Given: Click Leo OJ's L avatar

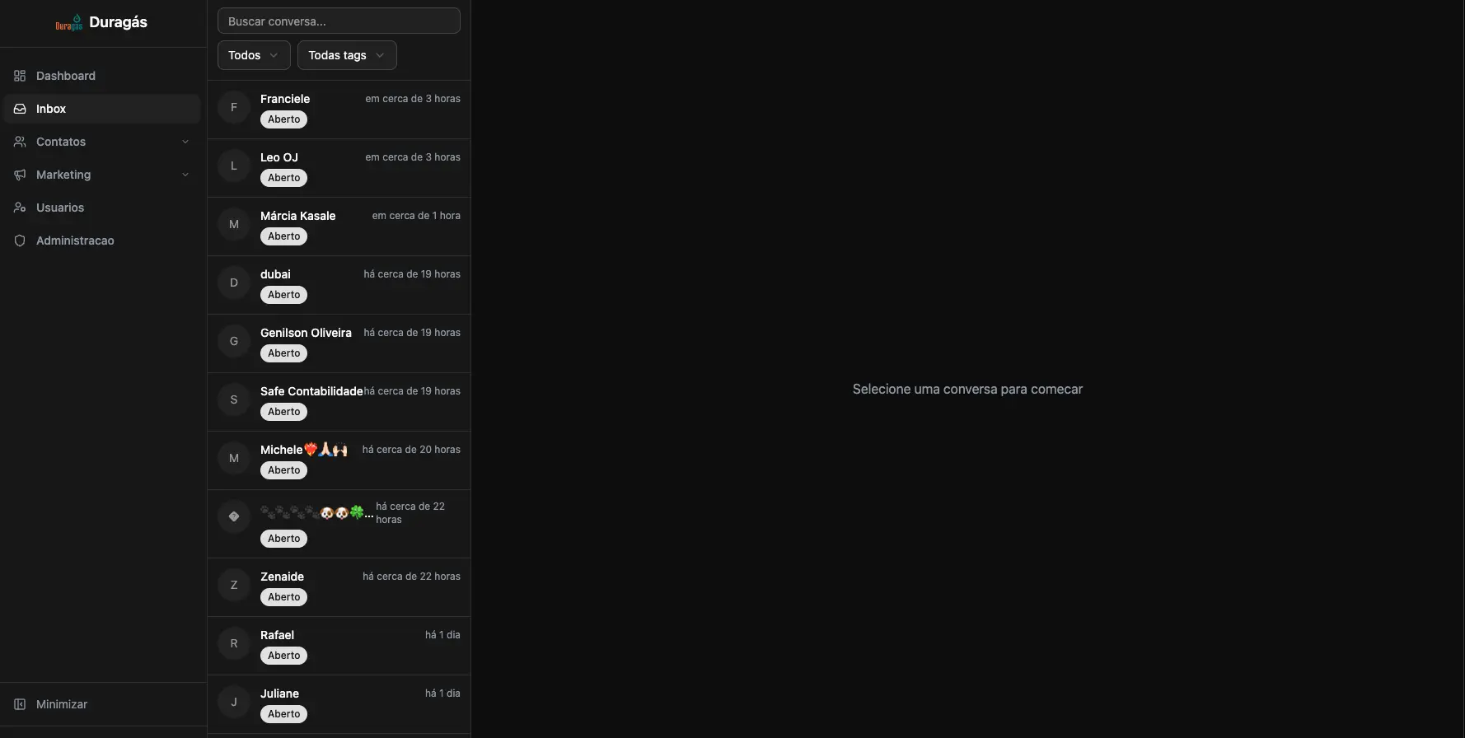Looking at the screenshot, I should click(234, 166).
